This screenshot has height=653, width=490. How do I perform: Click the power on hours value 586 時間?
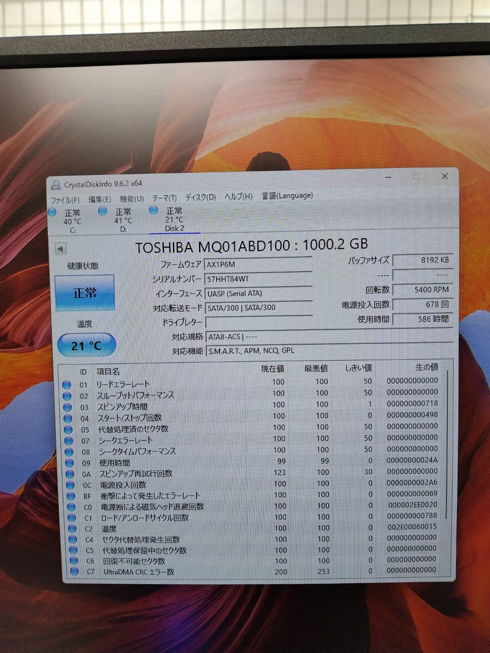pyautogui.click(x=422, y=319)
